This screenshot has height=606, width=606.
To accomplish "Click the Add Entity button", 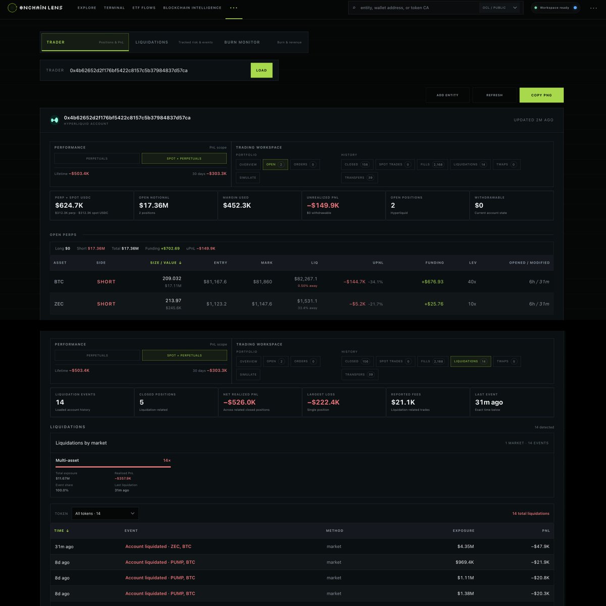I will tap(447, 95).
